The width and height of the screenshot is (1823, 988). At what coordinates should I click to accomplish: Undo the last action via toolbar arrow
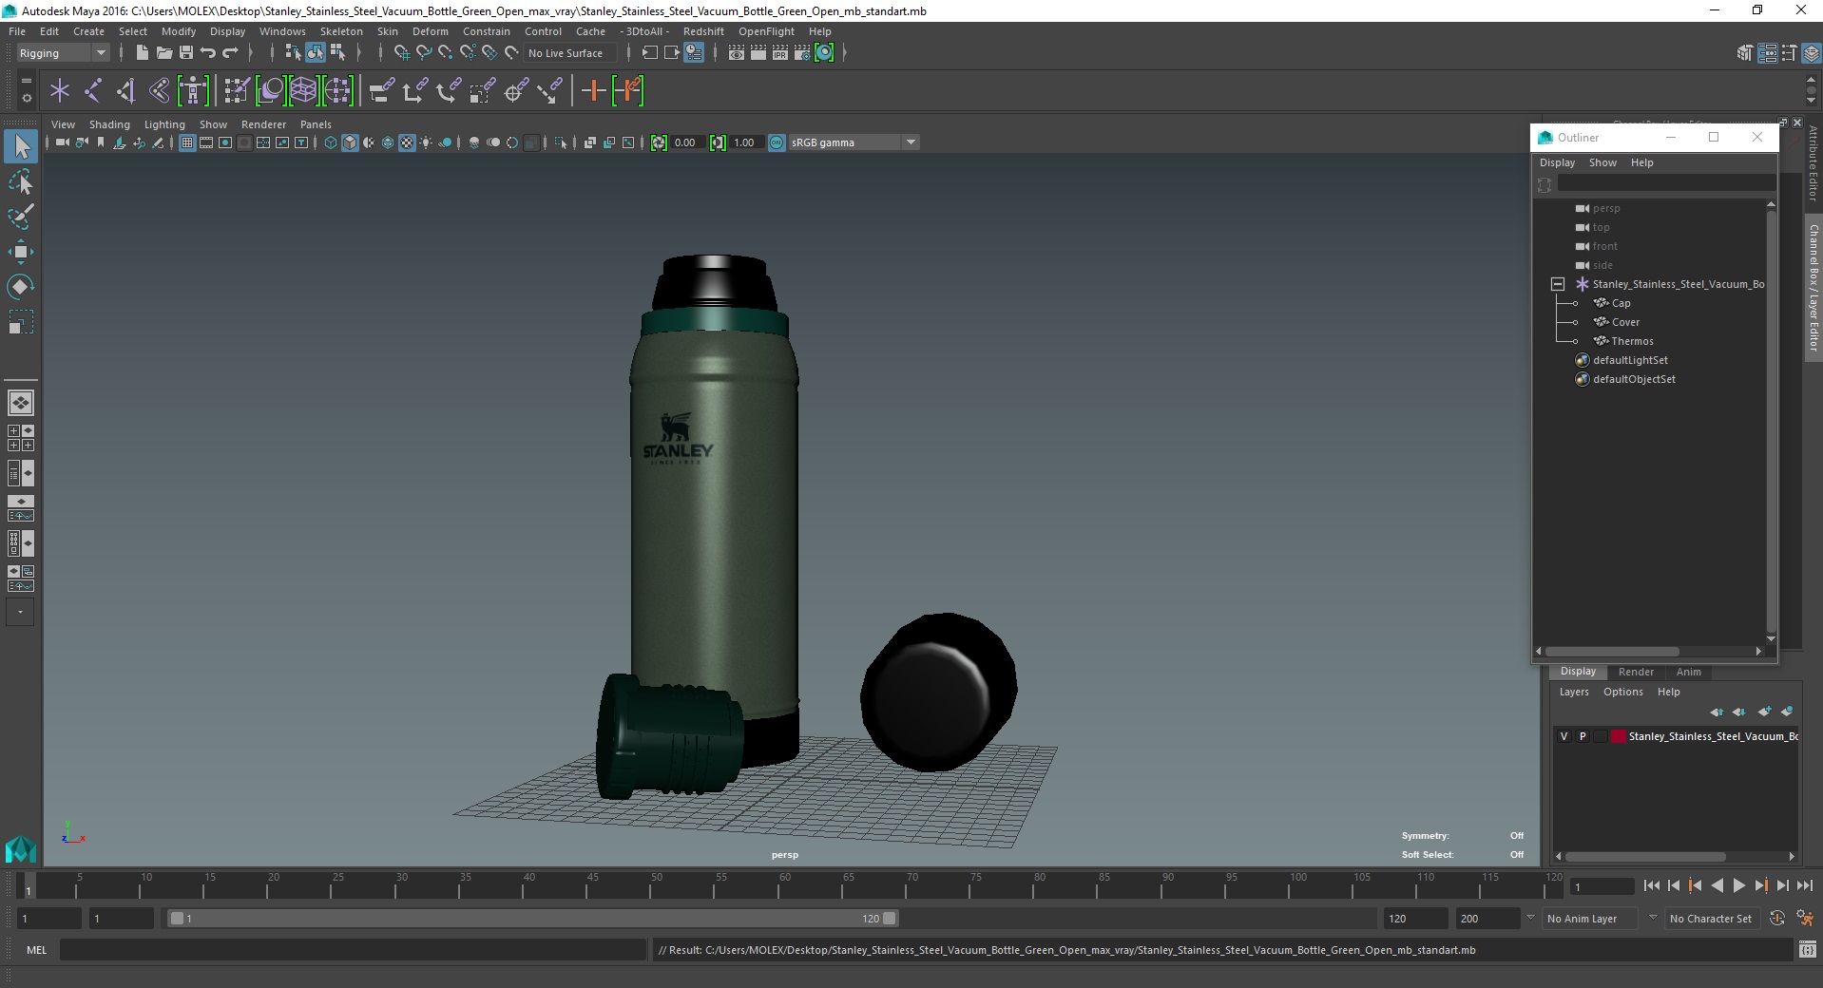pos(208,53)
